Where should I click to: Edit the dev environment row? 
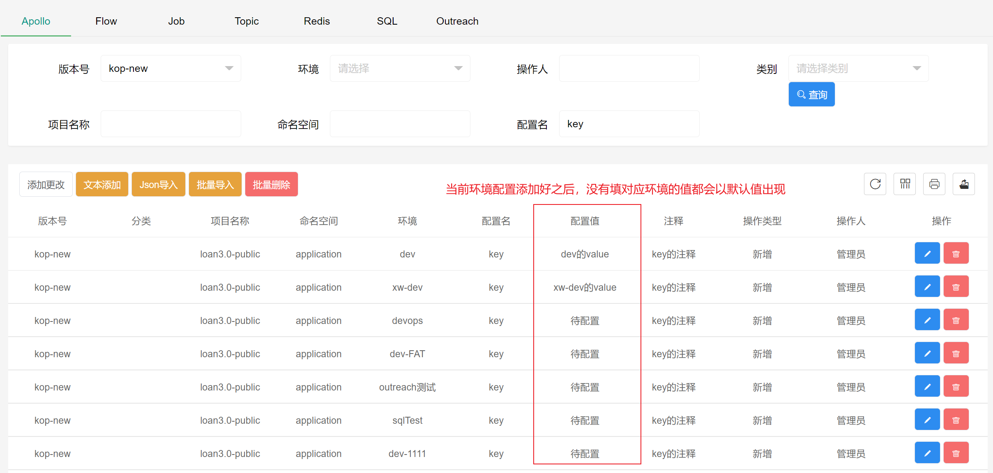coord(927,253)
